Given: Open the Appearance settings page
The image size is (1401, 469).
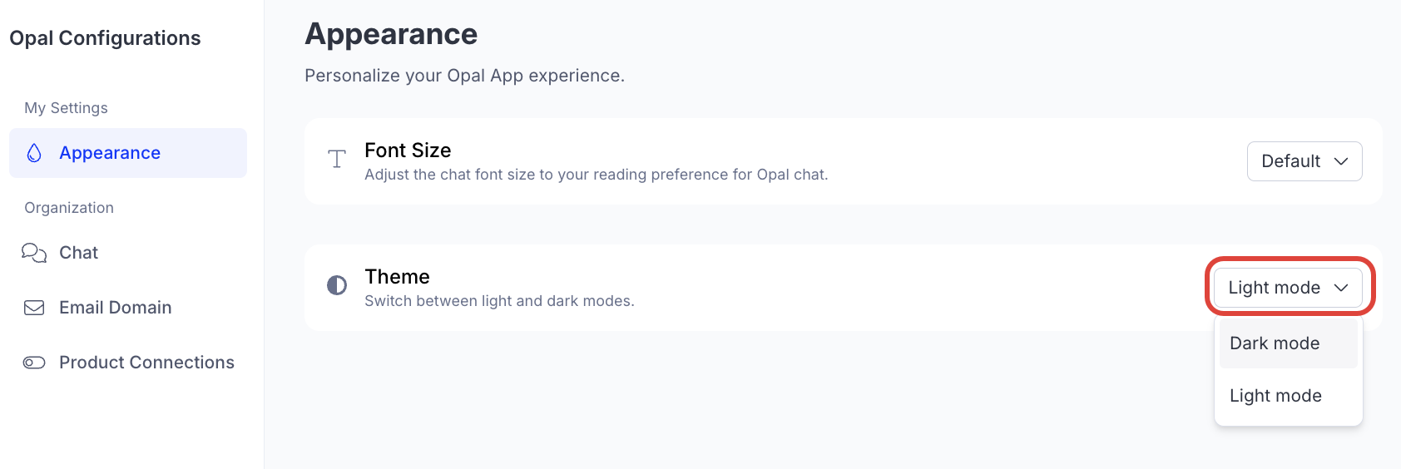Looking at the screenshot, I should coord(110,153).
